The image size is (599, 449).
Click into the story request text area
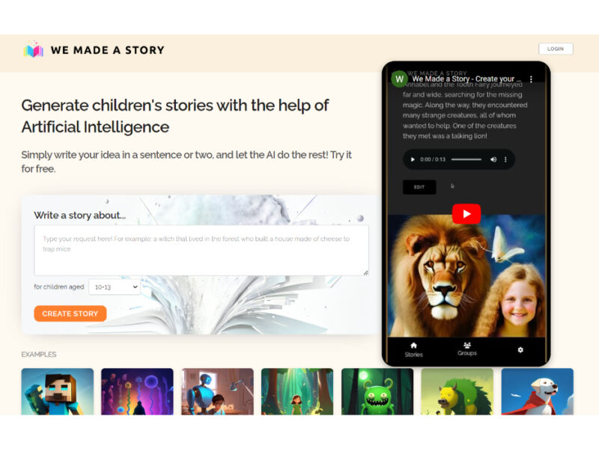(201, 250)
